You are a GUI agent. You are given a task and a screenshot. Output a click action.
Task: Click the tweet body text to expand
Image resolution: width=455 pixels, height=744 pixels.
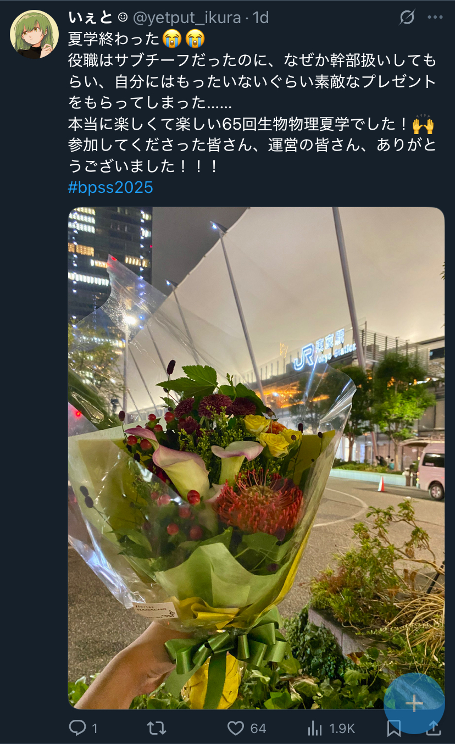coord(252,102)
